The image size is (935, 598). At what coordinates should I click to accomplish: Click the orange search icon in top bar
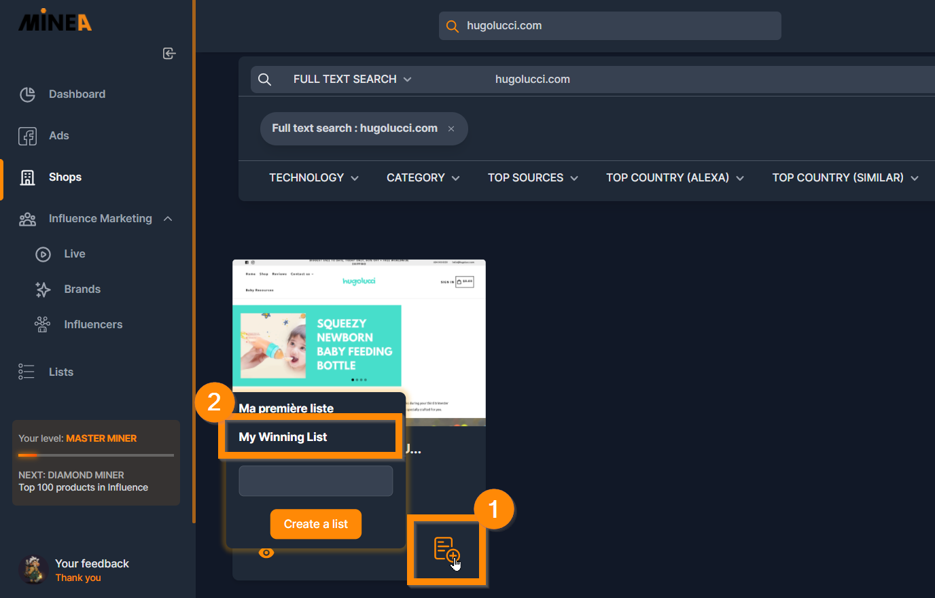point(452,27)
